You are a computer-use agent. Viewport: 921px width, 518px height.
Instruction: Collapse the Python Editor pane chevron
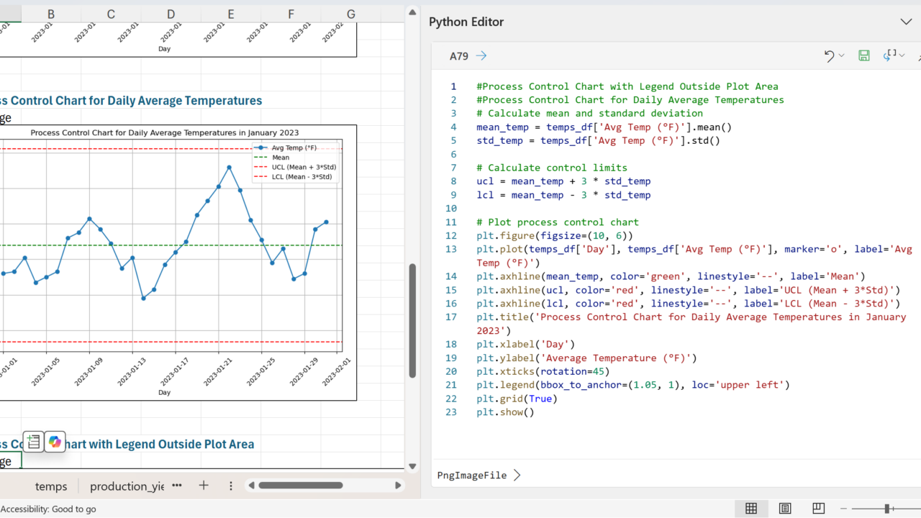click(x=906, y=22)
